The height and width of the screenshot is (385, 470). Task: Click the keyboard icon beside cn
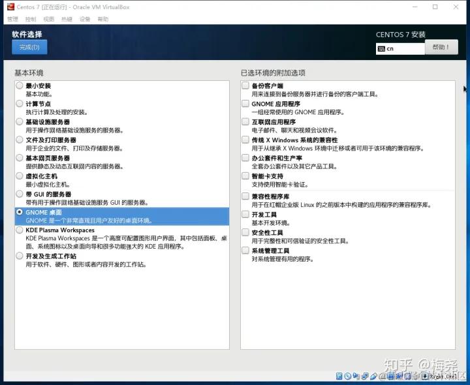pyautogui.click(x=381, y=49)
